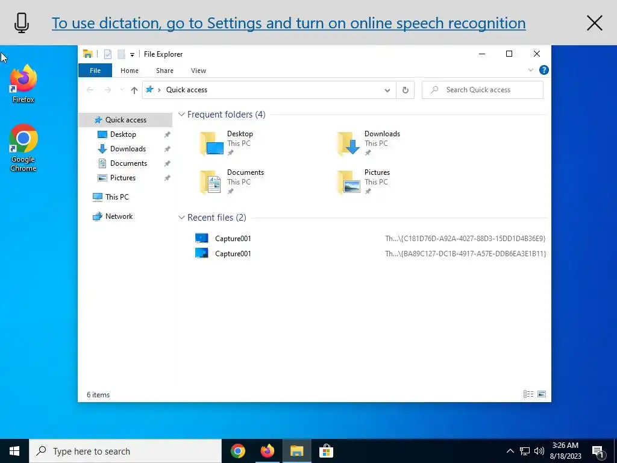Open volume control tray icon

539,451
